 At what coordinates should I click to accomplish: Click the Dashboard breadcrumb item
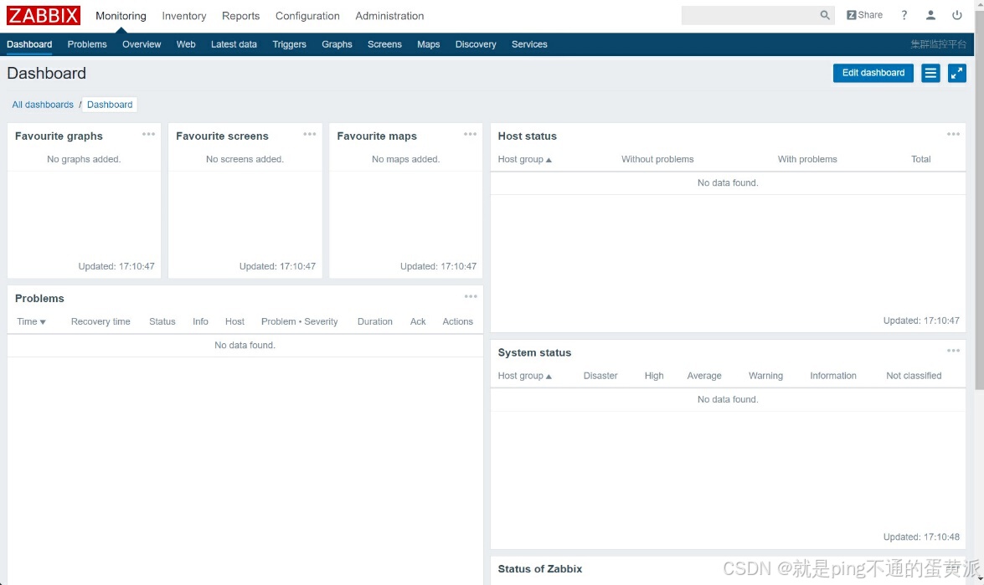pos(110,105)
